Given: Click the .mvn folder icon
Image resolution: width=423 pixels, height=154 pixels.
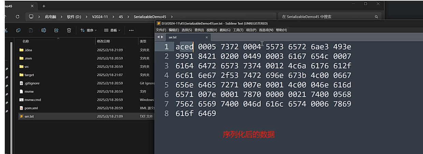Looking at the screenshot, I should (21, 58).
